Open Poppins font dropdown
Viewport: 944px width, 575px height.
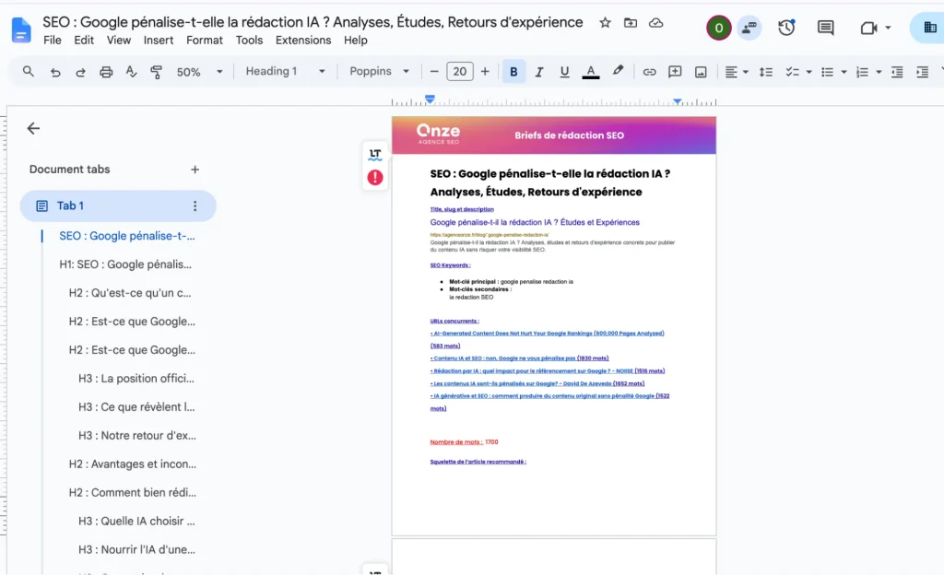[379, 72]
